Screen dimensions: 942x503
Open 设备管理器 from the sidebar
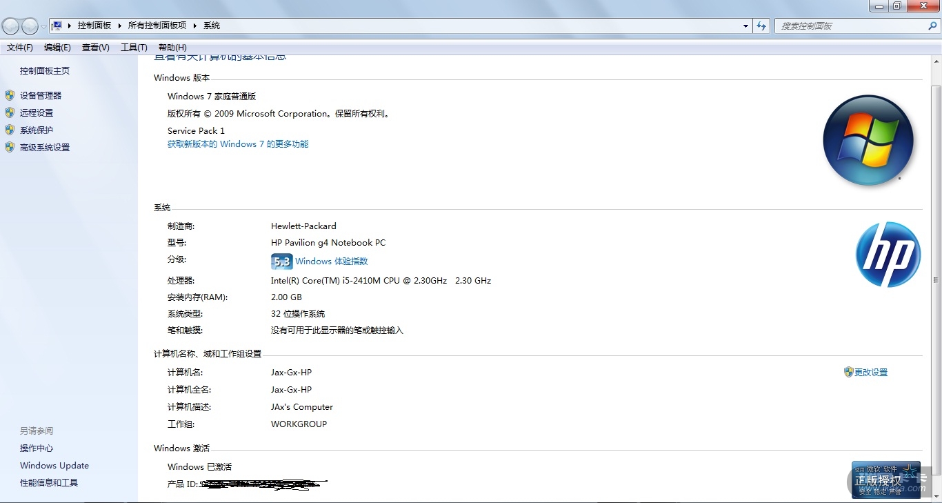tap(41, 96)
